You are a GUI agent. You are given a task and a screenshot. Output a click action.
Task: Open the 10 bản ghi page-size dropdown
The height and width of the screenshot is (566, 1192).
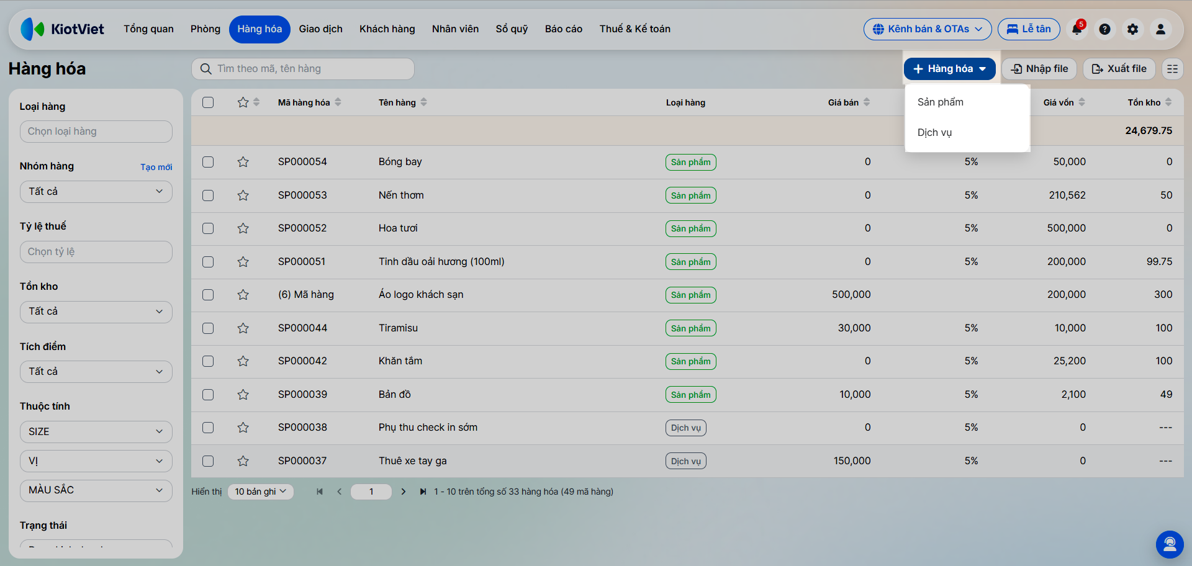point(261,492)
